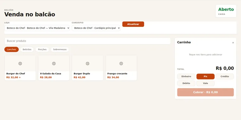Open the Loja store dropdown
The height and width of the screenshot is (120, 241).
(x=37, y=28)
